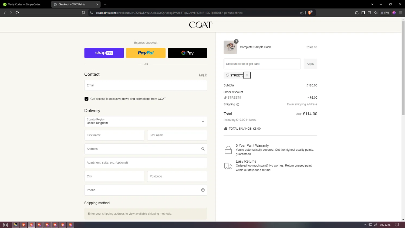Click the 5-Year Paint Warranty heading

[252, 145]
